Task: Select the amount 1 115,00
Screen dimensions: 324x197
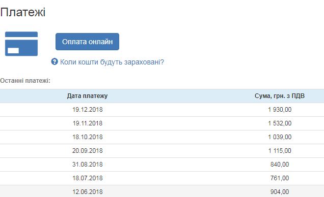Action: point(280,151)
